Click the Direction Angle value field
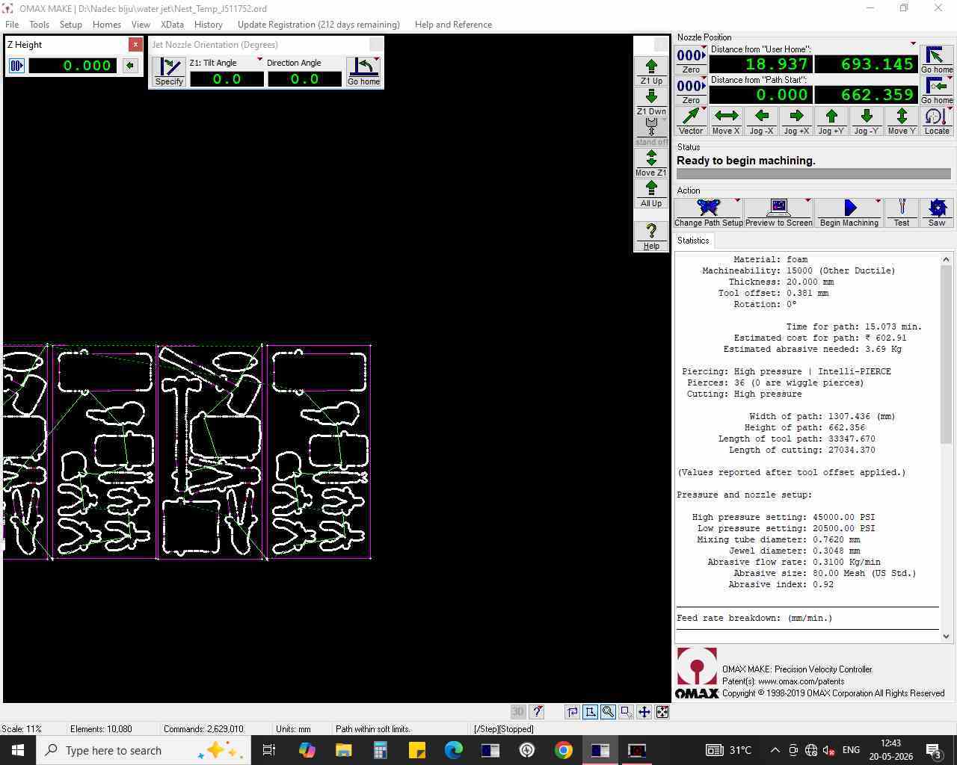Image resolution: width=957 pixels, height=765 pixels. (x=304, y=78)
